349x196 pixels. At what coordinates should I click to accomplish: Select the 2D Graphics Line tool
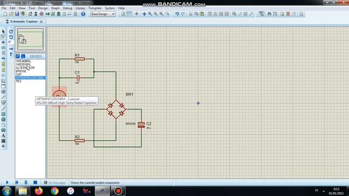(3, 109)
